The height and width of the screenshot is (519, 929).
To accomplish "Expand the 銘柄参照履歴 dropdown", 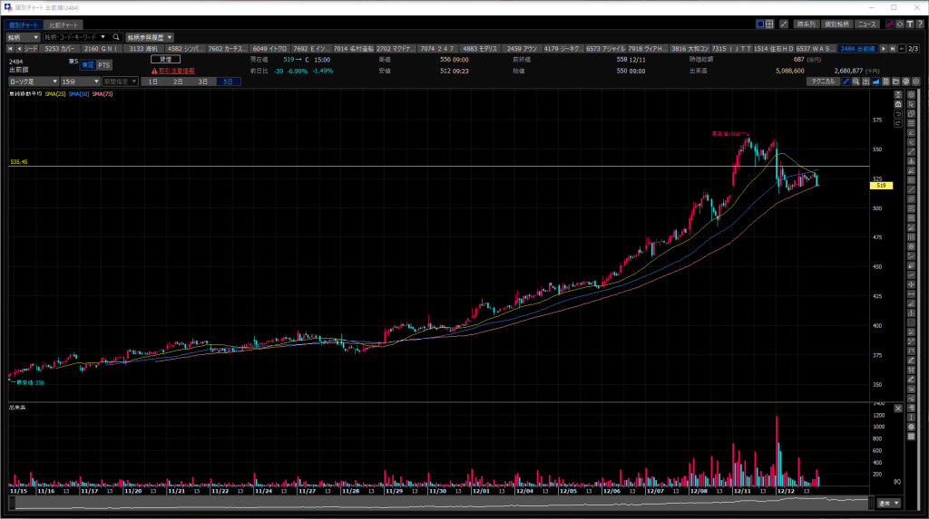I will pos(149,37).
